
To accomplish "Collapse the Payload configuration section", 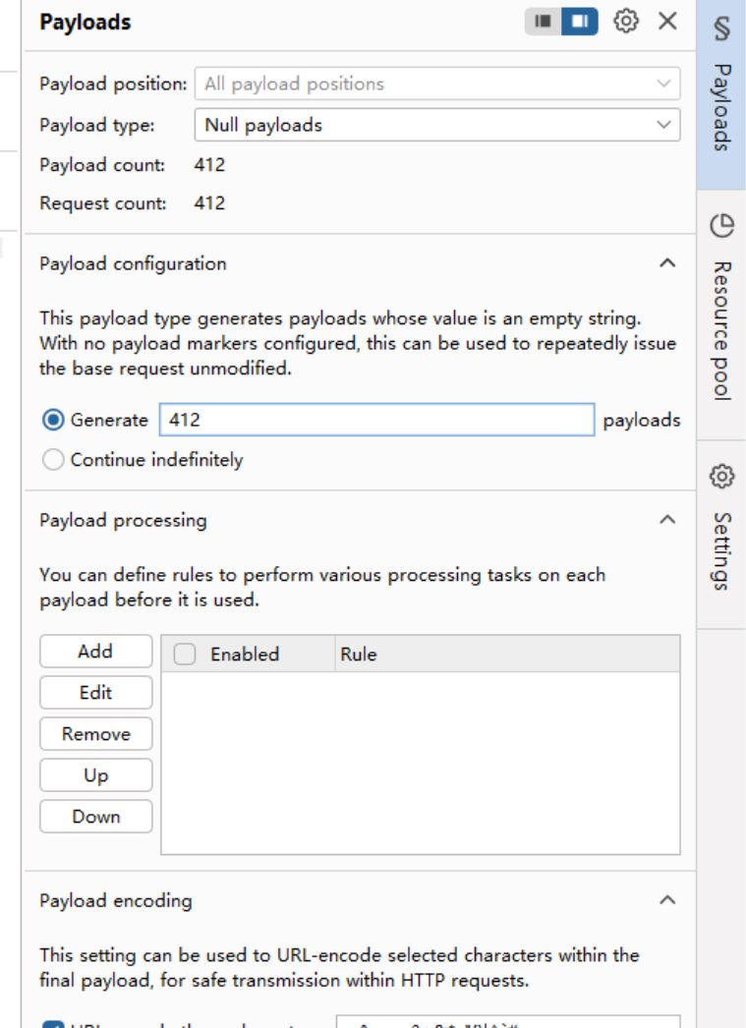I will 667,262.
